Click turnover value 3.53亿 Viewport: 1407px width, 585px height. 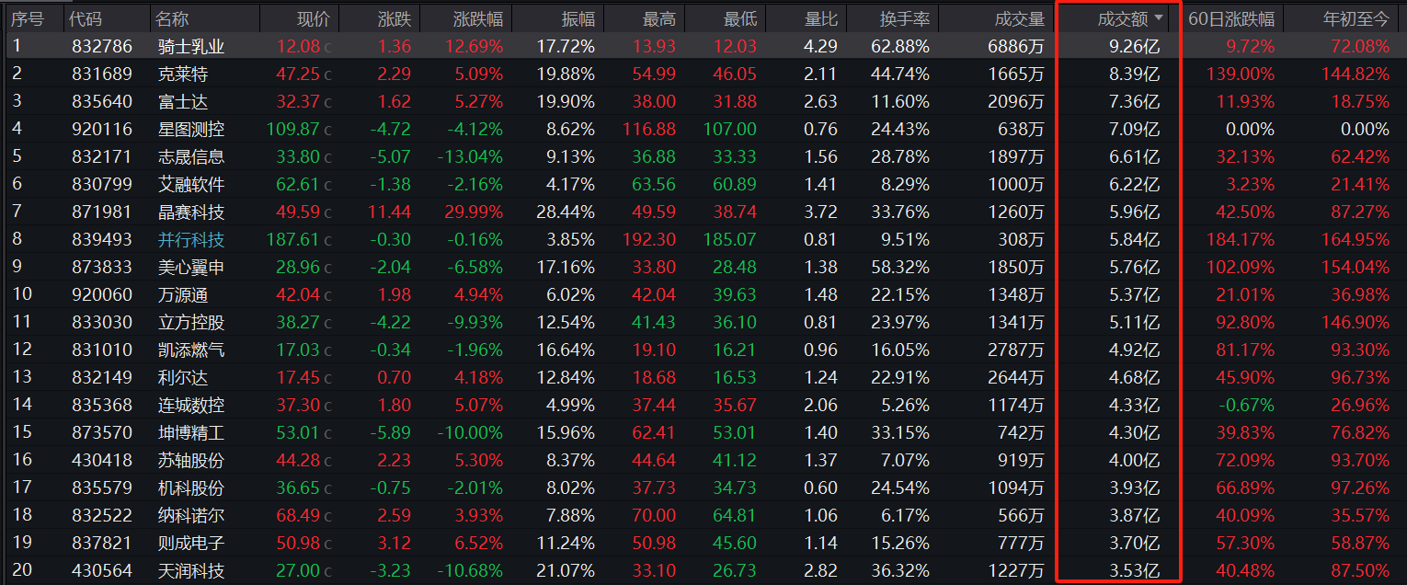coord(1135,570)
